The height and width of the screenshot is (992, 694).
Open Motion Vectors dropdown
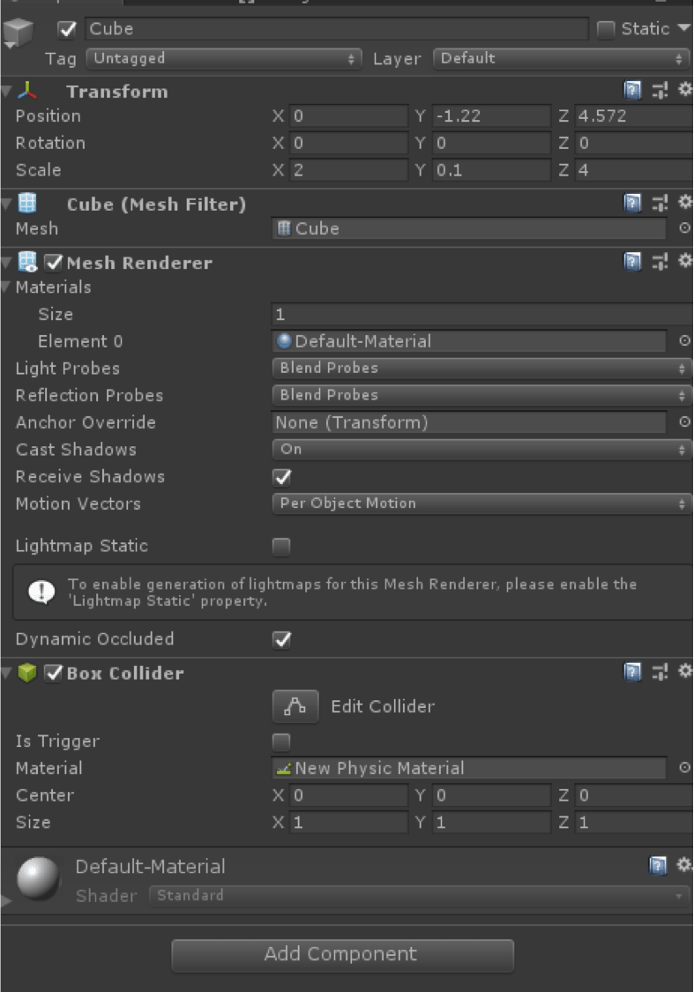point(481,503)
